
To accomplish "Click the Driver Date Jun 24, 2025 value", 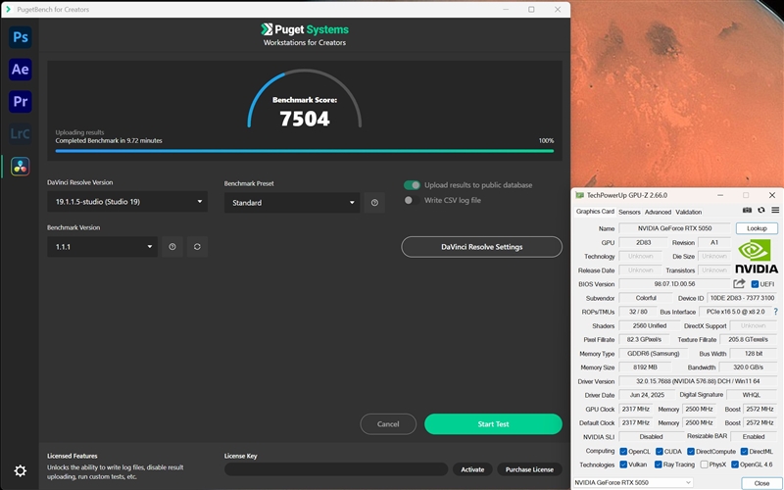I will point(647,395).
